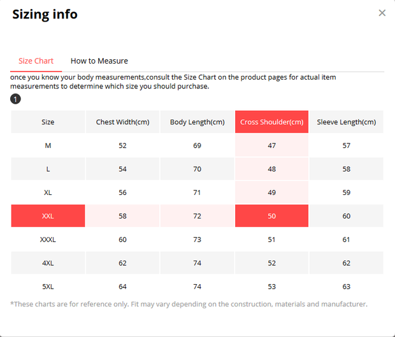Click the Body Length(cm) column header

197,122
